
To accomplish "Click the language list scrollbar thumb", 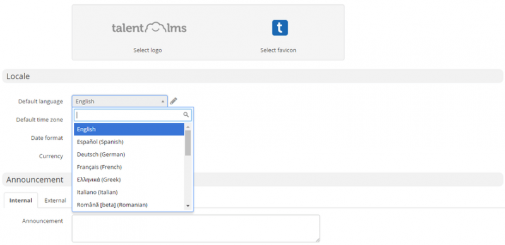I will coord(188,143).
